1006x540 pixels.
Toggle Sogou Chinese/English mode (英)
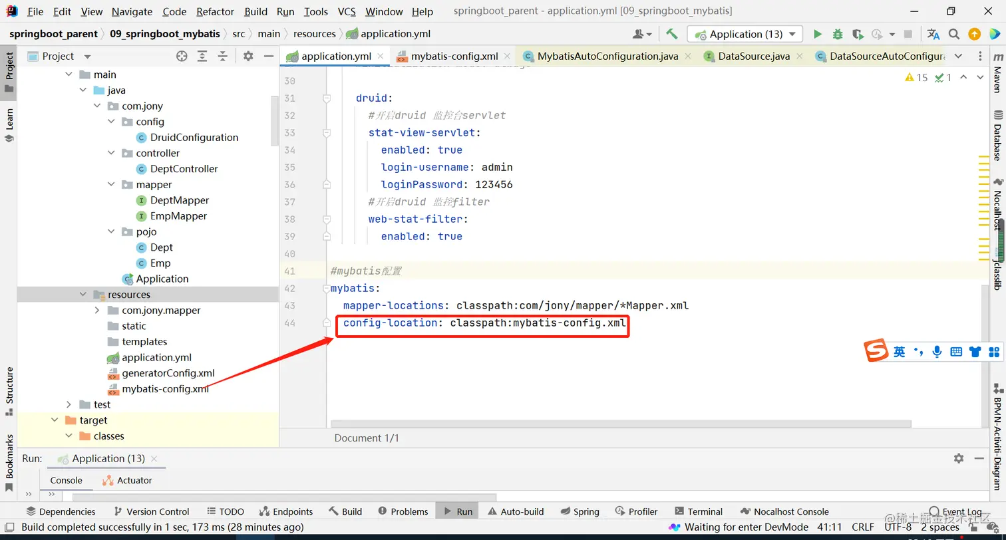pos(900,352)
